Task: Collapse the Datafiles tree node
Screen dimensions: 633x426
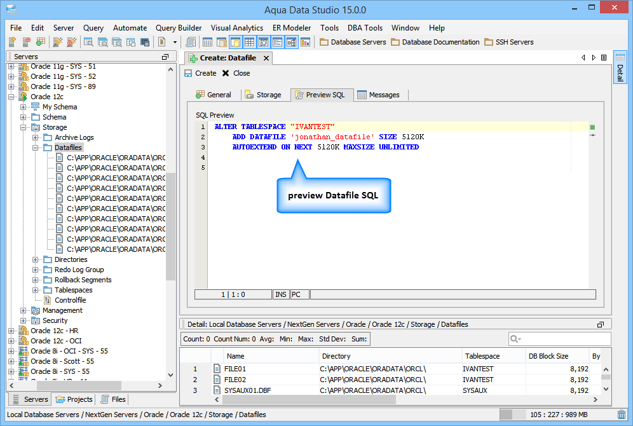Action: coord(36,148)
